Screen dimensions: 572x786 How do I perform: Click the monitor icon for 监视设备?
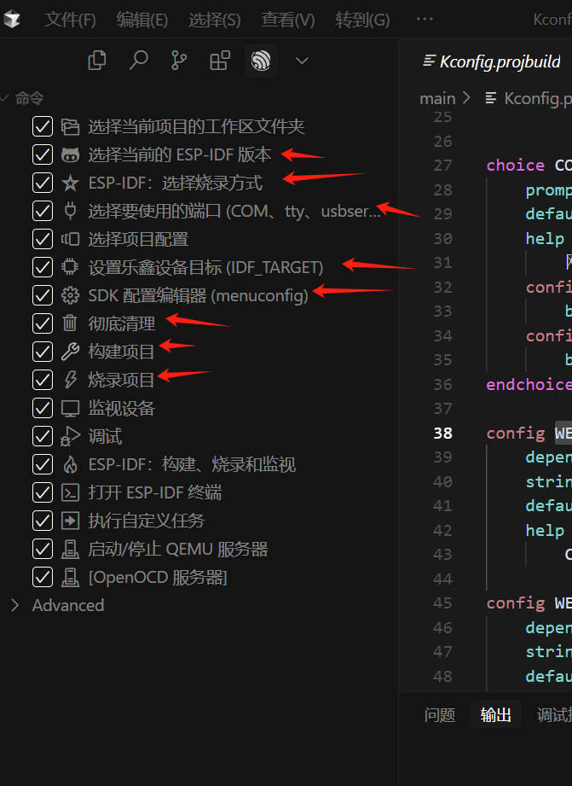(x=70, y=408)
